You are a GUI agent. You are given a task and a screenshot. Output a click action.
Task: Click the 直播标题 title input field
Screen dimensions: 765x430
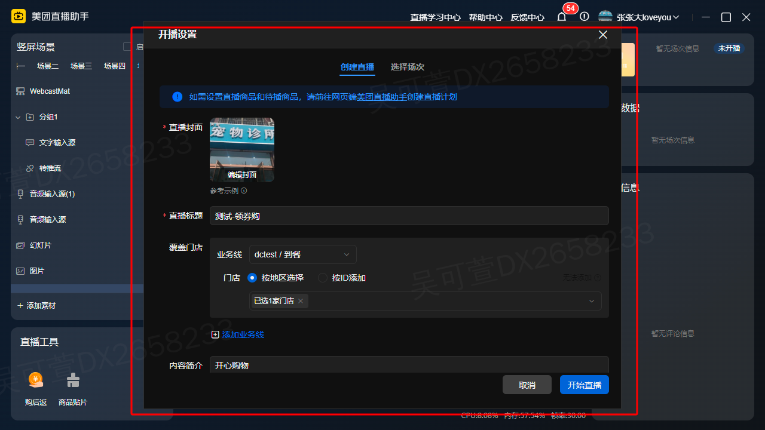(409, 216)
